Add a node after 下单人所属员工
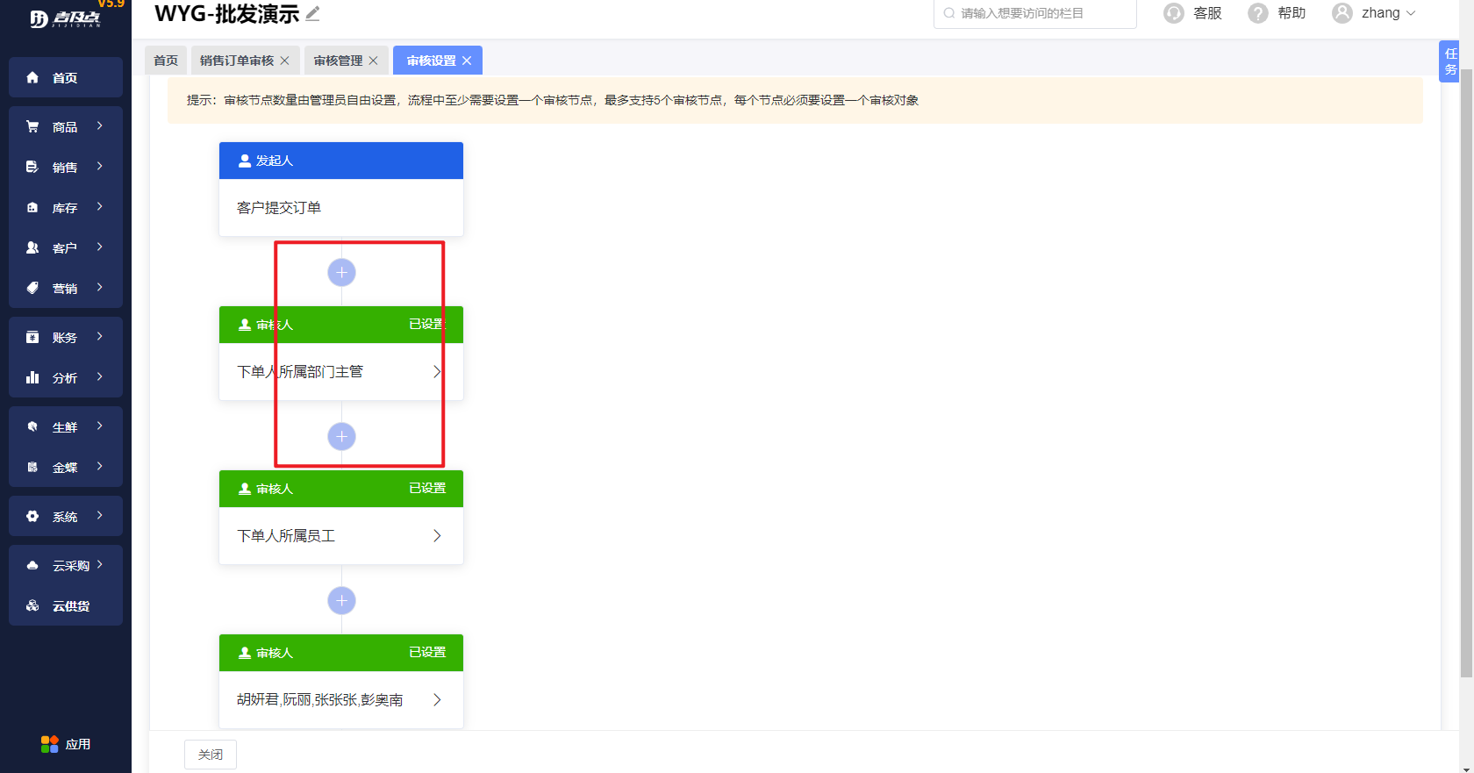The image size is (1474, 773). (x=341, y=601)
